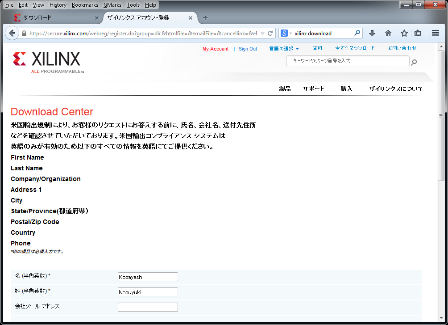
Task: Open URL history dropdown arrow
Action: 262,33
